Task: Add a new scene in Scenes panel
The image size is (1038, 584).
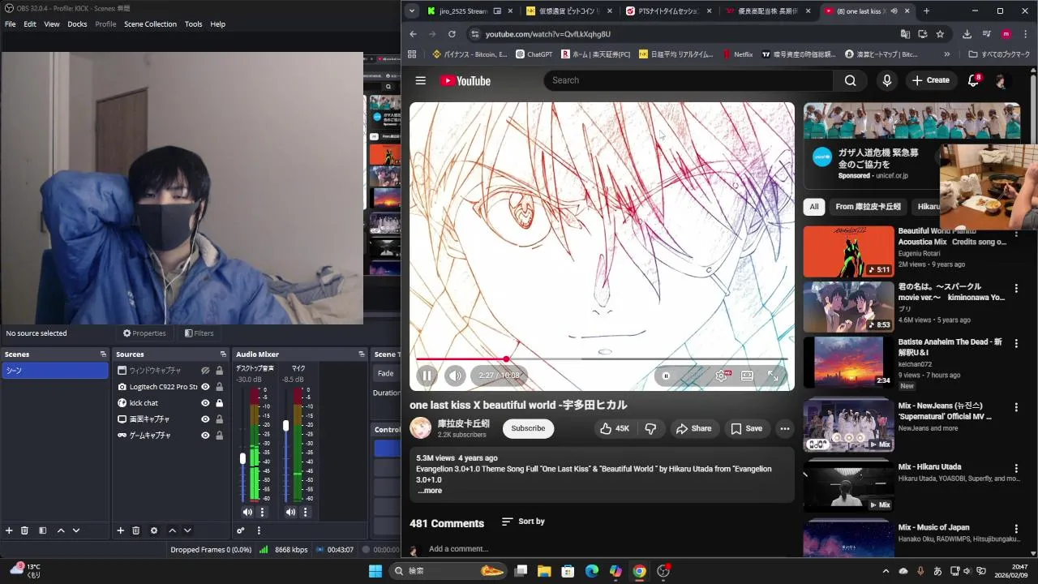Action: pos(10,530)
